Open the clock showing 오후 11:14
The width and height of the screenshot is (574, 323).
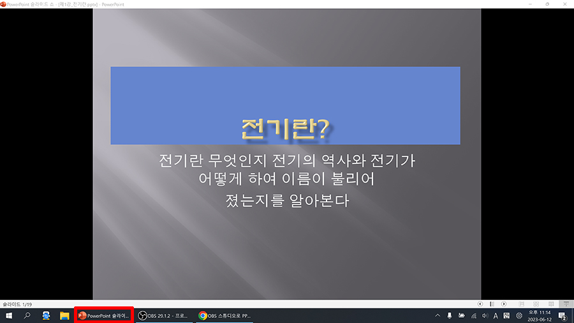pyautogui.click(x=540, y=316)
